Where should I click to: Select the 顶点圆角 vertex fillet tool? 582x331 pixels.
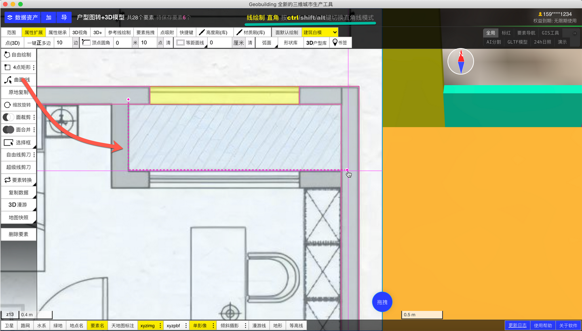[x=96, y=42]
